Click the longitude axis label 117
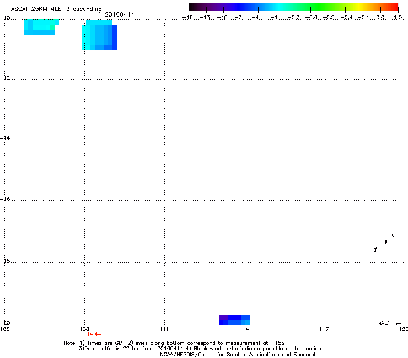This screenshot has height=358, width=408. (324, 329)
